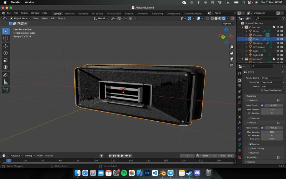Open the View Layer properties tab
Image resolution: width=286 pixels, height=179 pixels.
pos(240,92)
